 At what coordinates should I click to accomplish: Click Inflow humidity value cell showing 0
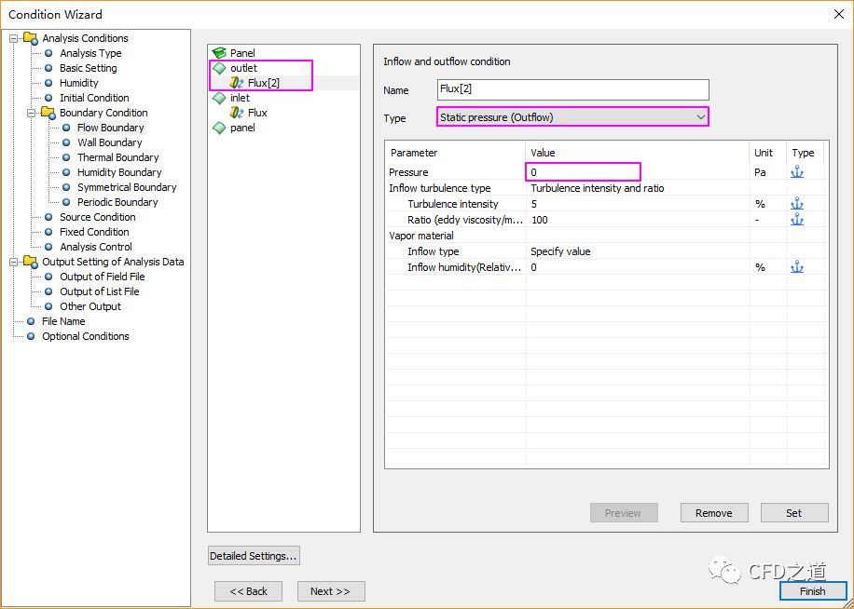coord(637,267)
